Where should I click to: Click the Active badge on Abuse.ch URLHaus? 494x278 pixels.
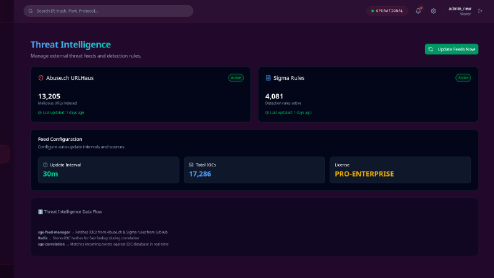235,78
